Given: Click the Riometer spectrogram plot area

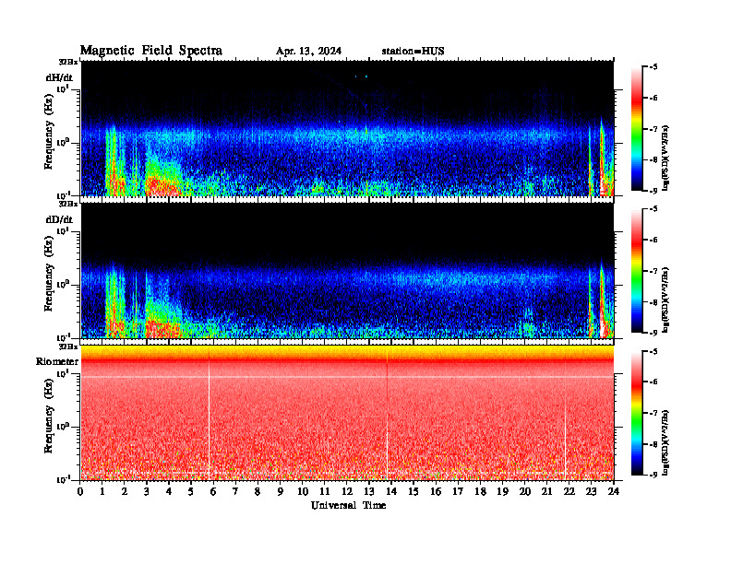Looking at the screenshot, I should [347, 413].
